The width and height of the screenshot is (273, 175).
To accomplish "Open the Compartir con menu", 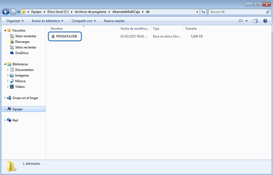I will 84,21.
